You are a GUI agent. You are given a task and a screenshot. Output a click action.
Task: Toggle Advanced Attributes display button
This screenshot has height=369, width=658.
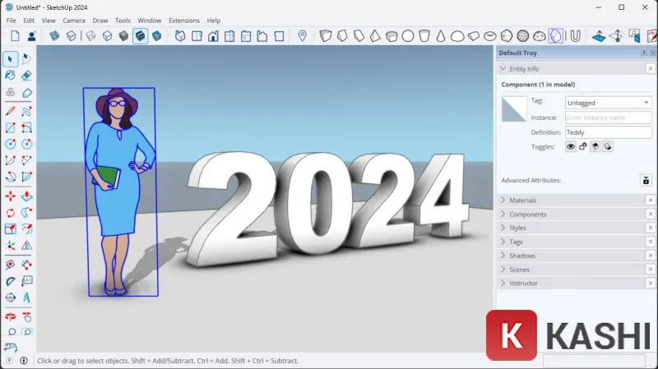tap(646, 180)
